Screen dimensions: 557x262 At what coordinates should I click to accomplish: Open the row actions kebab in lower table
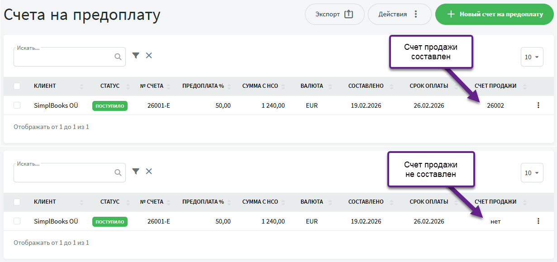[538, 221]
